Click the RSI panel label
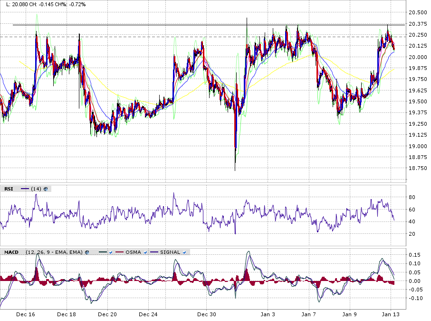Image resolution: width=431 pixels, height=321 pixels. 9,189
